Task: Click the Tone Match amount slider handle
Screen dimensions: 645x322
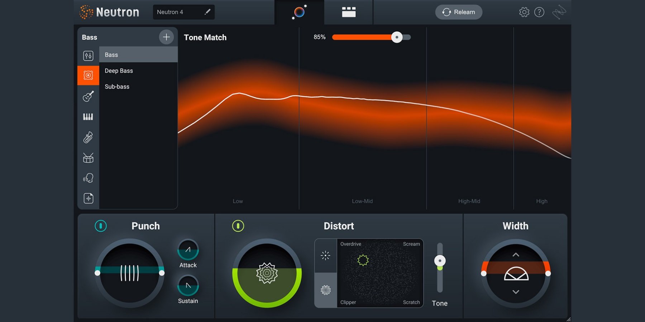Action: (397, 37)
